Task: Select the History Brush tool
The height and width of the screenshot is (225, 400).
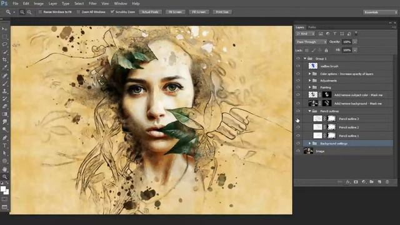Action: [x=4, y=99]
